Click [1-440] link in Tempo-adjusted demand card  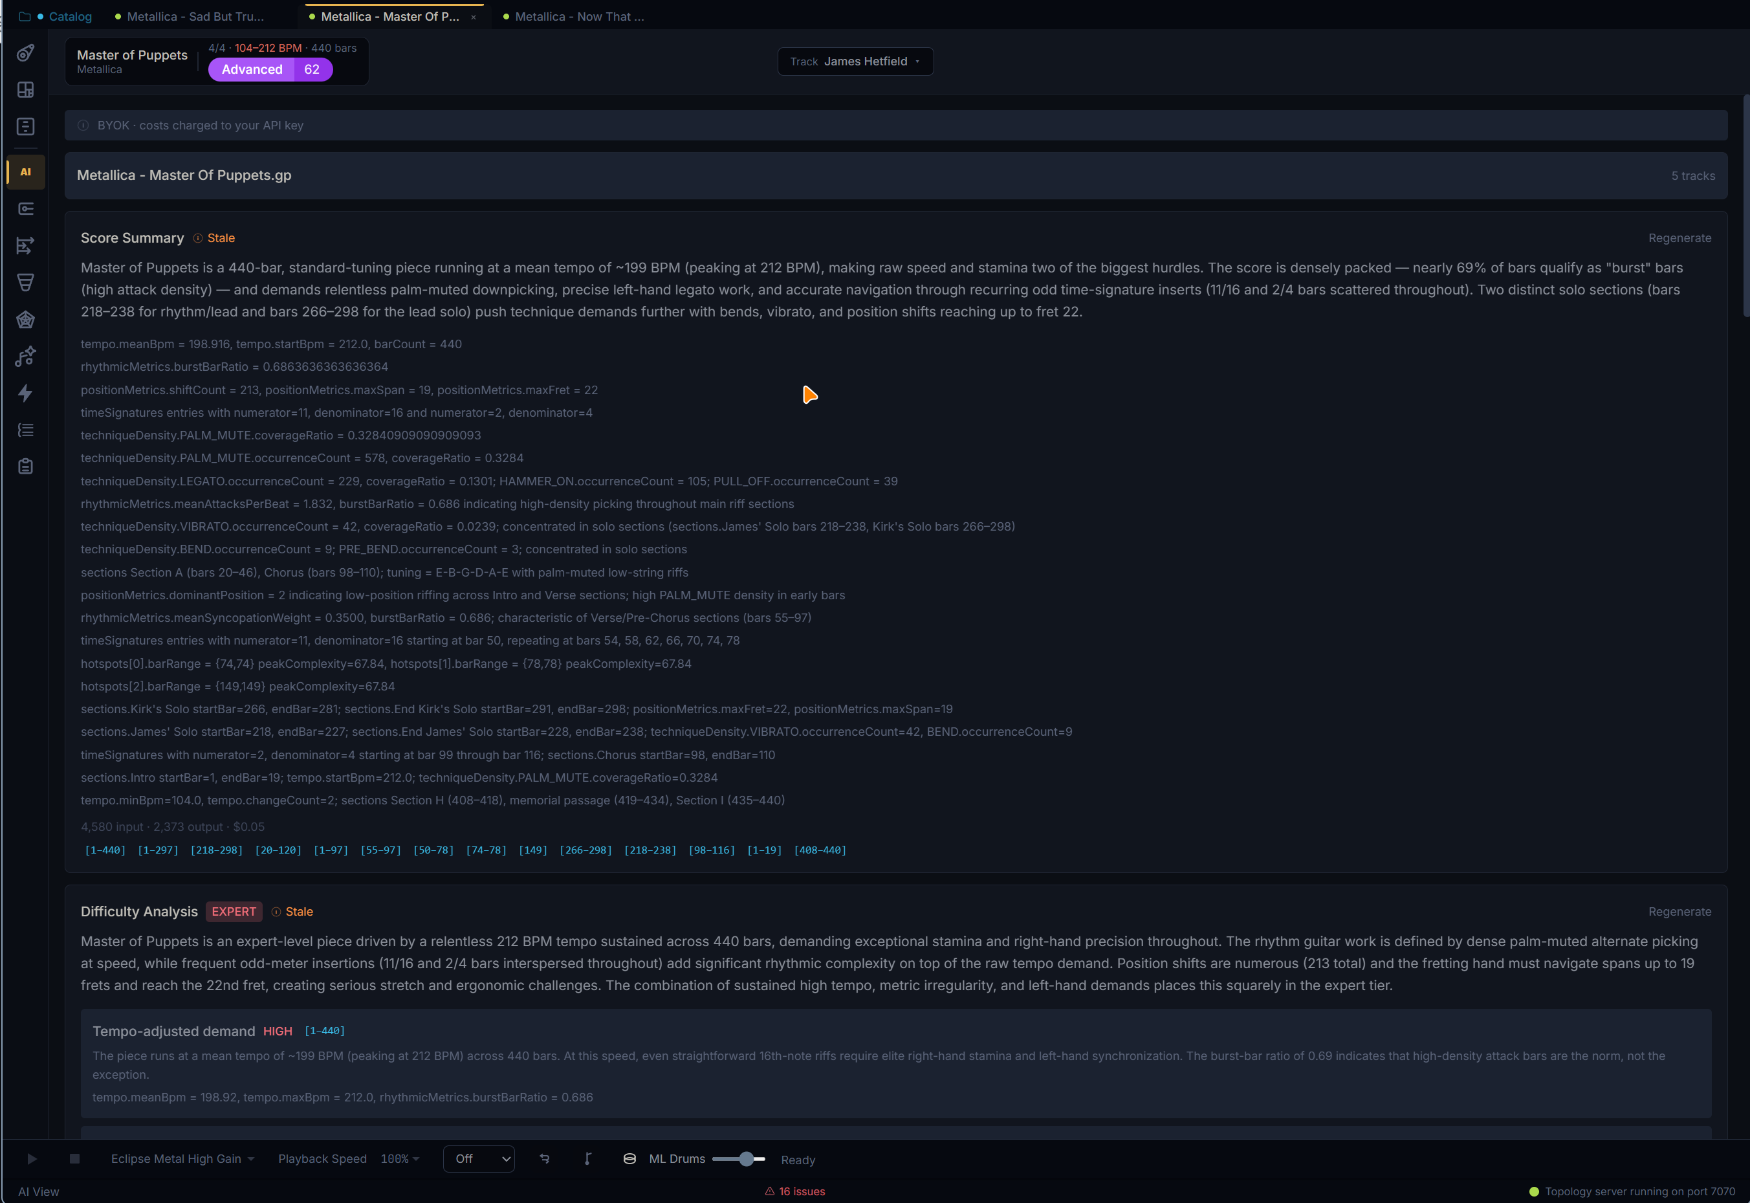325,1031
